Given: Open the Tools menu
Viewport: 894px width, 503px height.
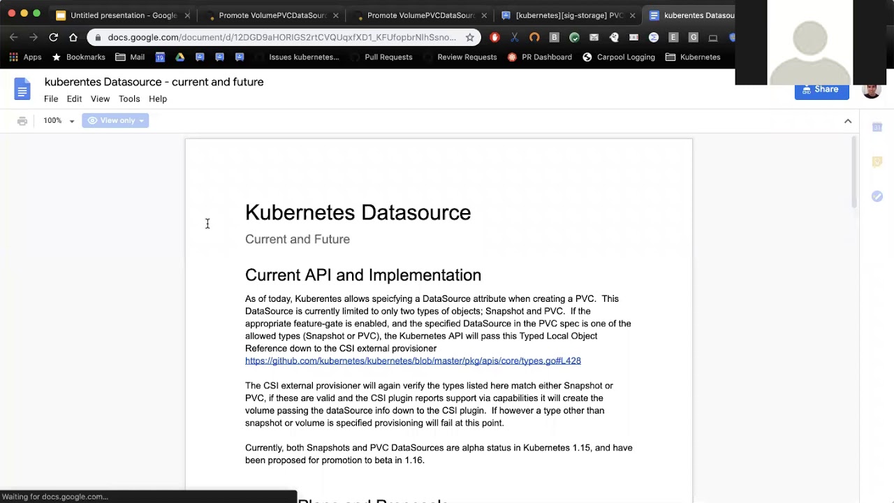Looking at the screenshot, I should coord(129,99).
